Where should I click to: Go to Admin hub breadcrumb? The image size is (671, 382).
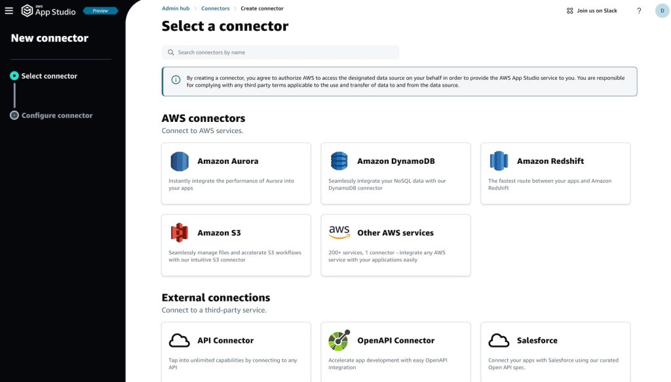(176, 9)
